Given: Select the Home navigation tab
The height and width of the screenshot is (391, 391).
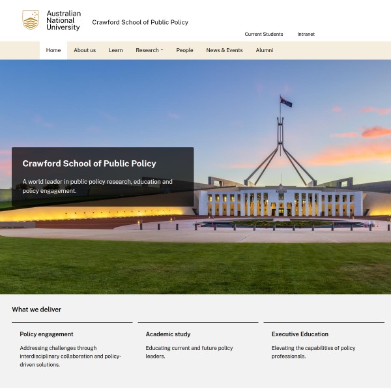Looking at the screenshot, I should (53, 50).
